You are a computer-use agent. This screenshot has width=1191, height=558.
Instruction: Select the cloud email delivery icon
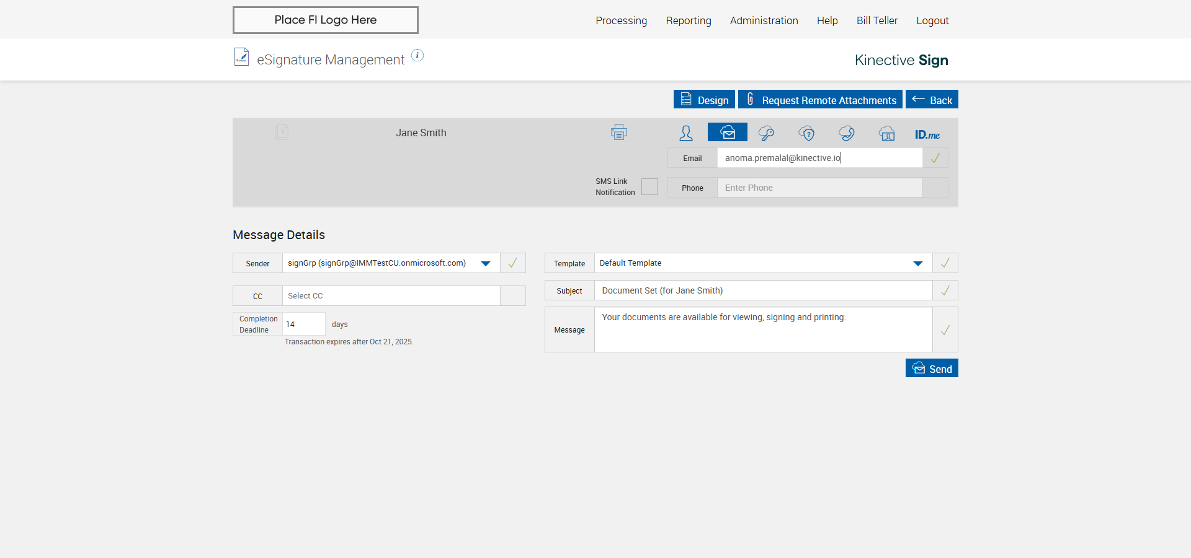[727, 133]
